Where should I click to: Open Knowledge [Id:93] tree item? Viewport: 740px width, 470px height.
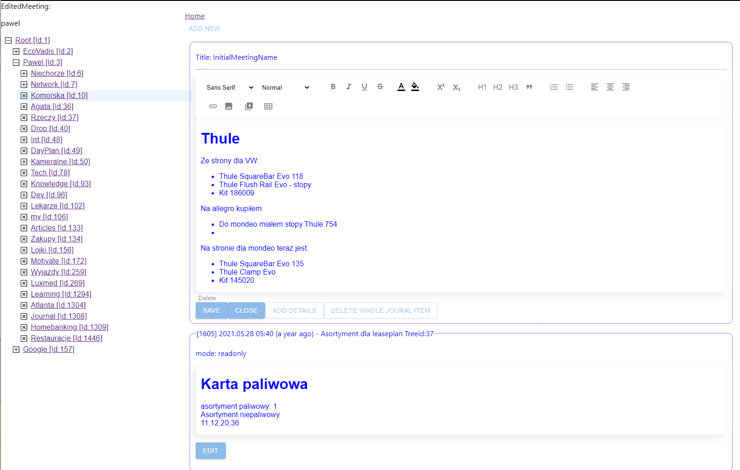61,184
